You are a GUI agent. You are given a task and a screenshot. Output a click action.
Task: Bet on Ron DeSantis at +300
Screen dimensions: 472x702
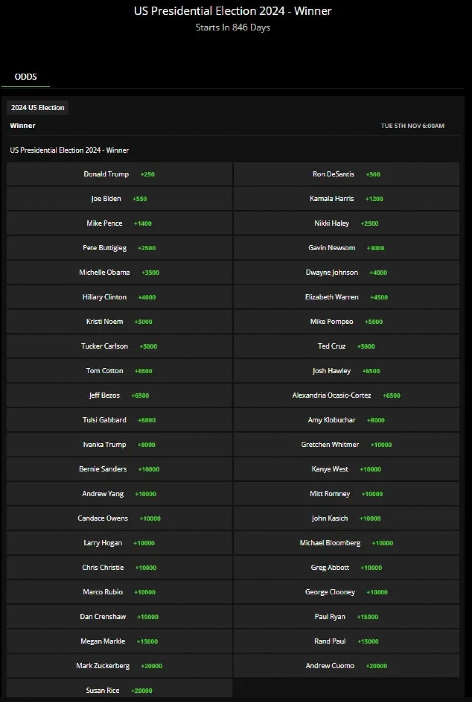[x=346, y=174]
